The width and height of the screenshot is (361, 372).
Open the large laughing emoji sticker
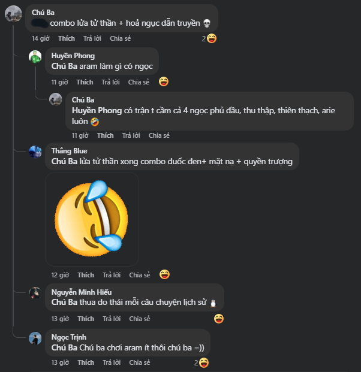point(92,219)
